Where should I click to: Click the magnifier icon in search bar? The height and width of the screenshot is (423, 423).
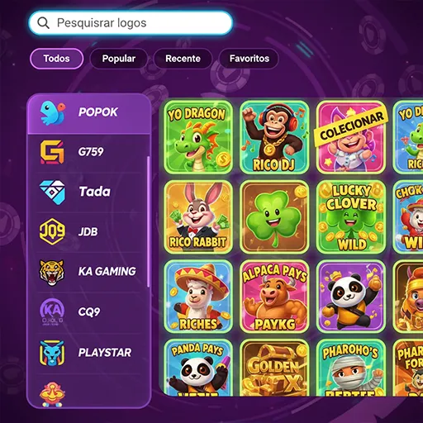pyautogui.click(x=43, y=23)
